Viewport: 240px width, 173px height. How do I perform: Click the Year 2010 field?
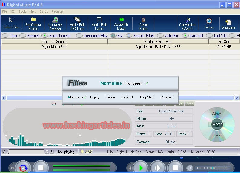pos(164,134)
